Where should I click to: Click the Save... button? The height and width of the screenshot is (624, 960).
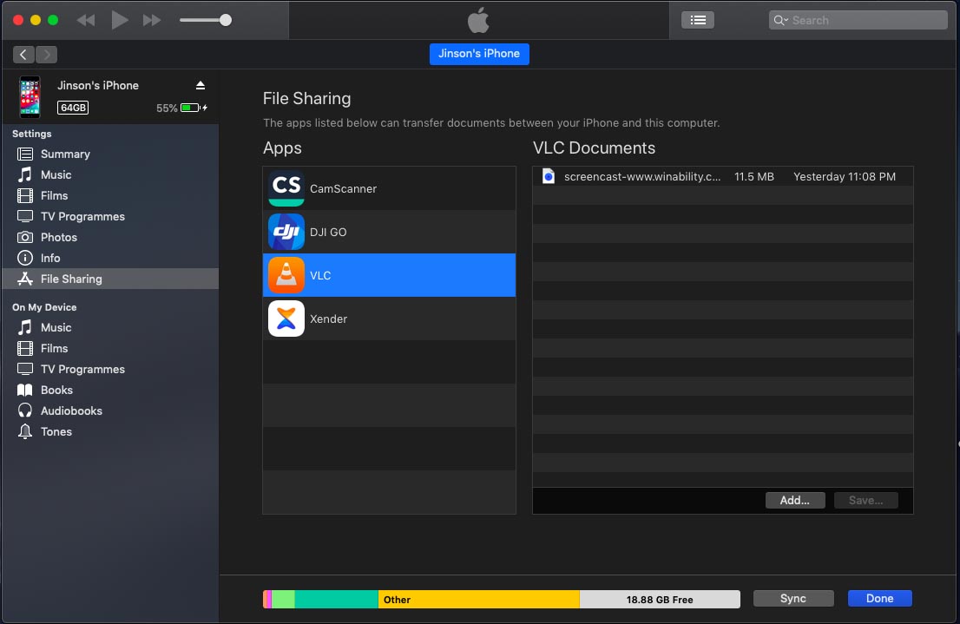(865, 500)
